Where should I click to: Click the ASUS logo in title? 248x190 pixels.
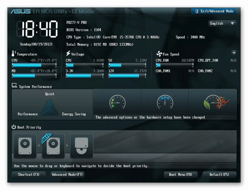[20, 12]
